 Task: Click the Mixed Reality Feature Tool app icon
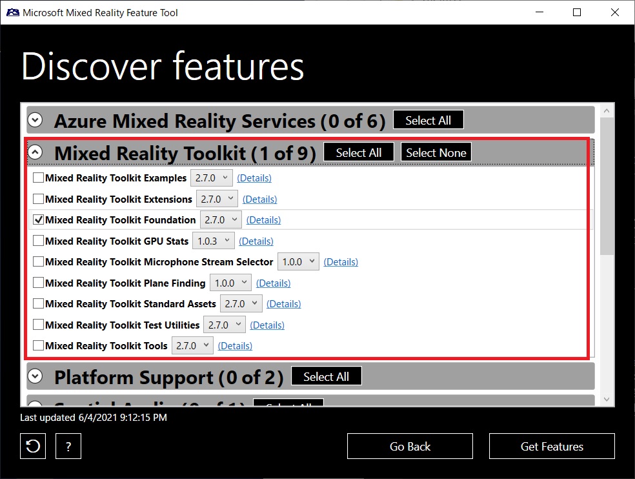[x=12, y=12]
